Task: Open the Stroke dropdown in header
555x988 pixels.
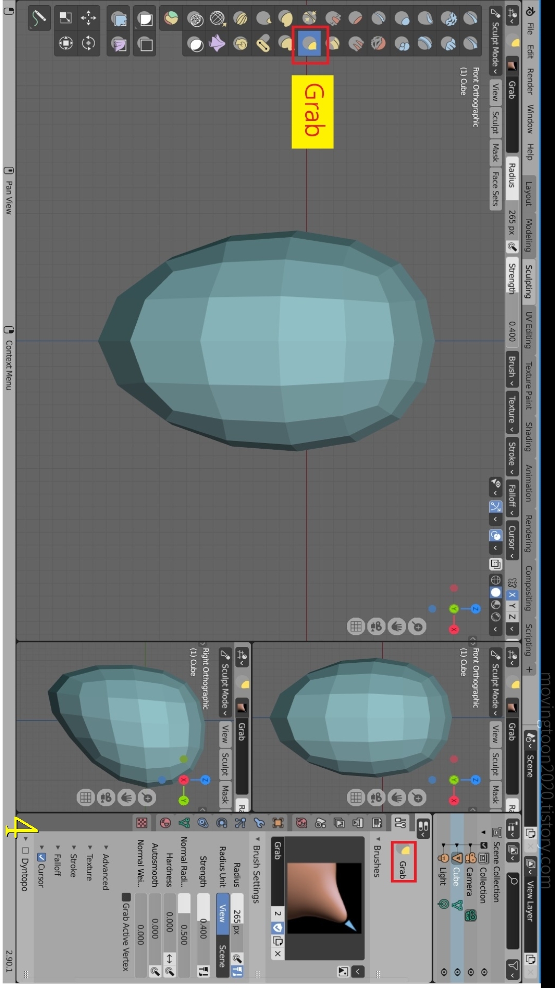Action: click(x=512, y=457)
